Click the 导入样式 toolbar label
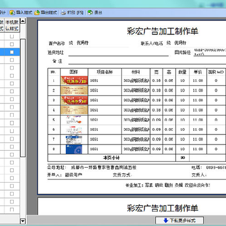The height and width of the screenshot is (226, 226). point(24,13)
